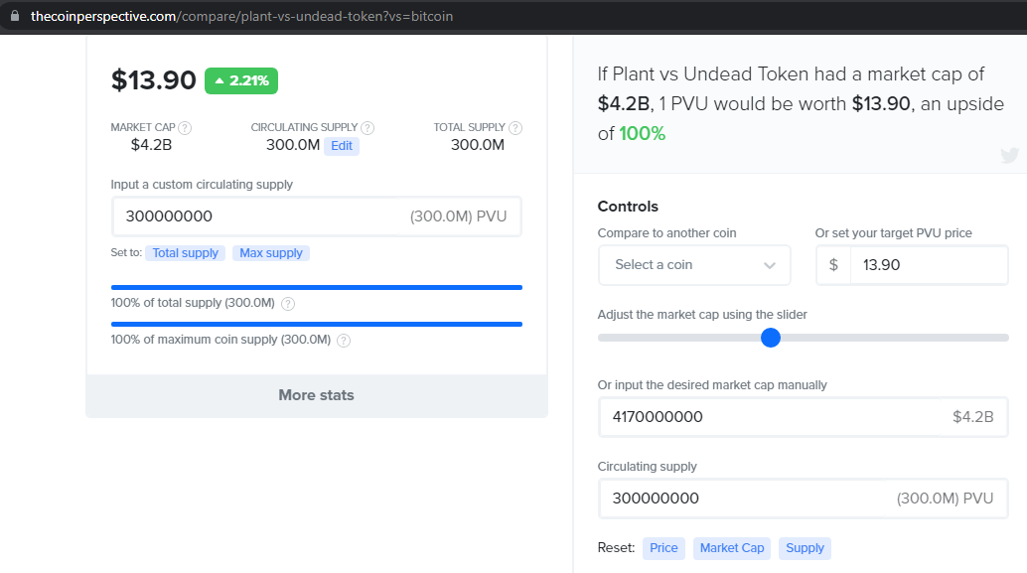Click Edit next to circulating supply
Viewport: 1027px width, 573px height.
pyautogui.click(x=342, y=146)
